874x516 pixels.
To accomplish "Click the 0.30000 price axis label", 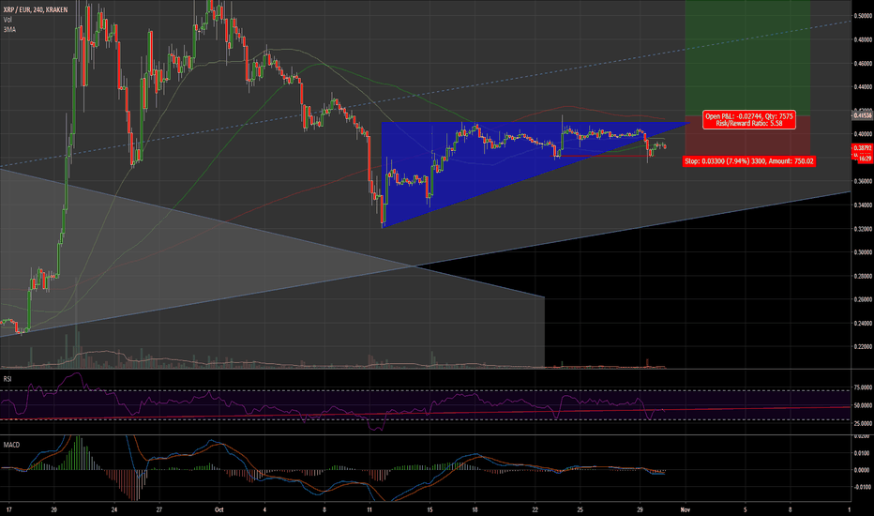I will pos(863,252).
